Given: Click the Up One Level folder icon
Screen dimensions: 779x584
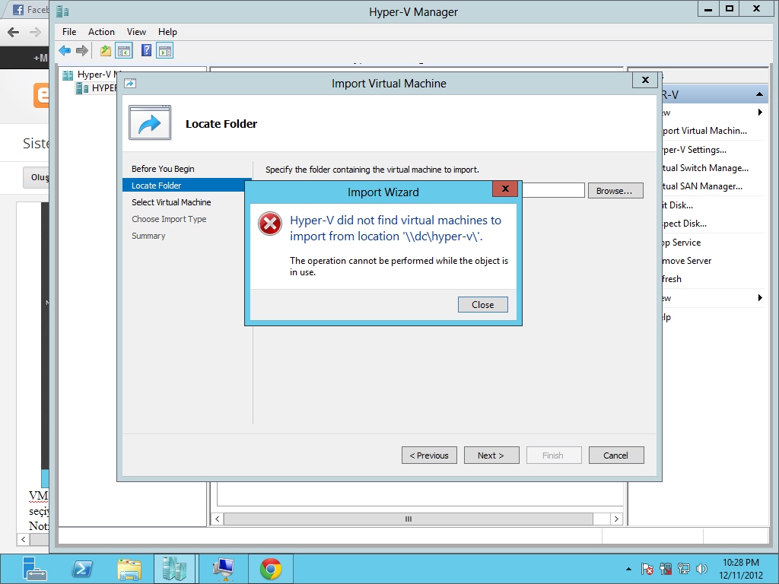Looking at the screenshot, I should pyautogui.click(x=105, y=51).
